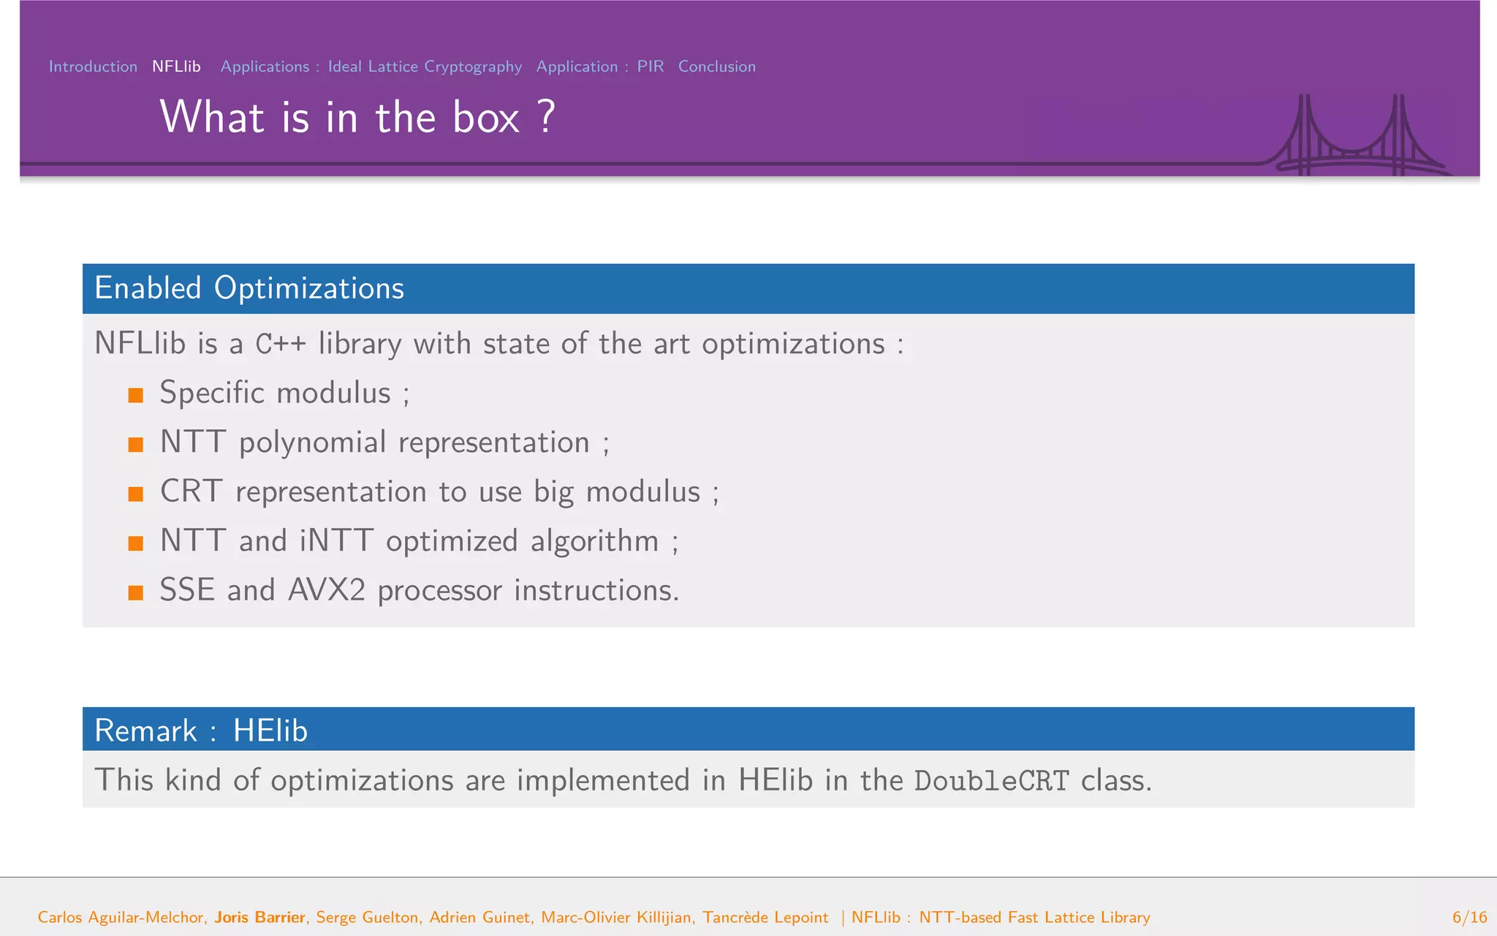Click the orange bullet beside CRT representation
The width and height of the screenshot is (1497, 936).
[136, 494]
